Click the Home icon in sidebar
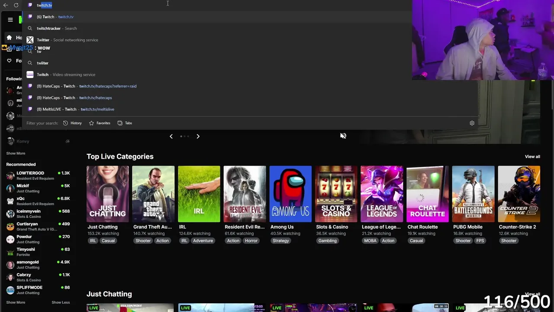This screenshot has height=312, width=554. click(9, 37)
